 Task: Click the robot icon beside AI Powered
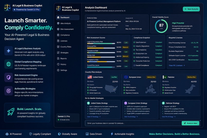pos(7,134)
